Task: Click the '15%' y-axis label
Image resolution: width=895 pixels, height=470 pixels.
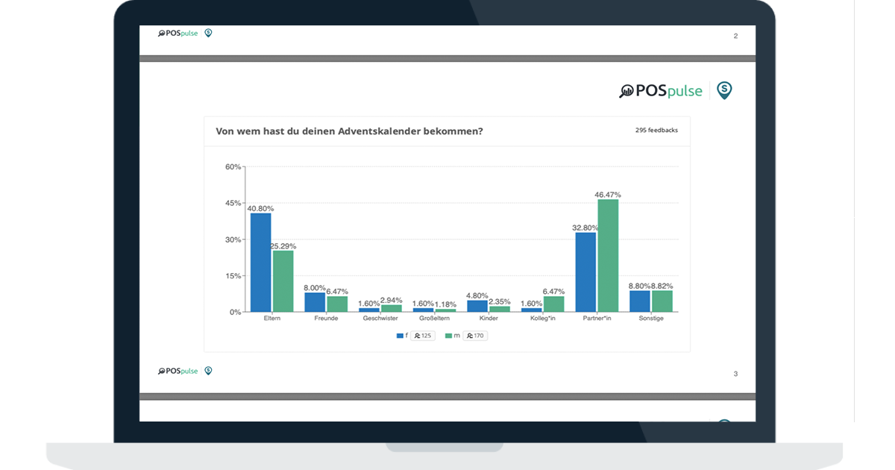Action: [233, 276]
